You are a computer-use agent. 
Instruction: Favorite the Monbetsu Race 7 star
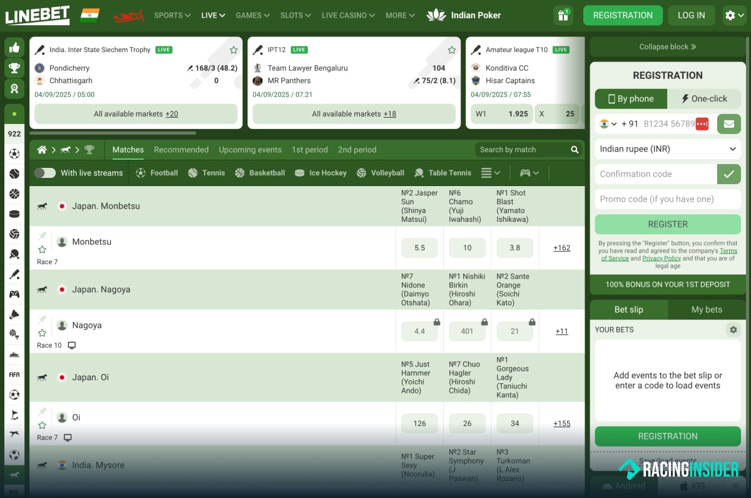coord(43,249)
